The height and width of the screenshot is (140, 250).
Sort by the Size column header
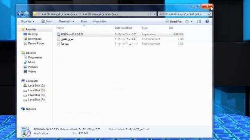(x=171, y=28)
